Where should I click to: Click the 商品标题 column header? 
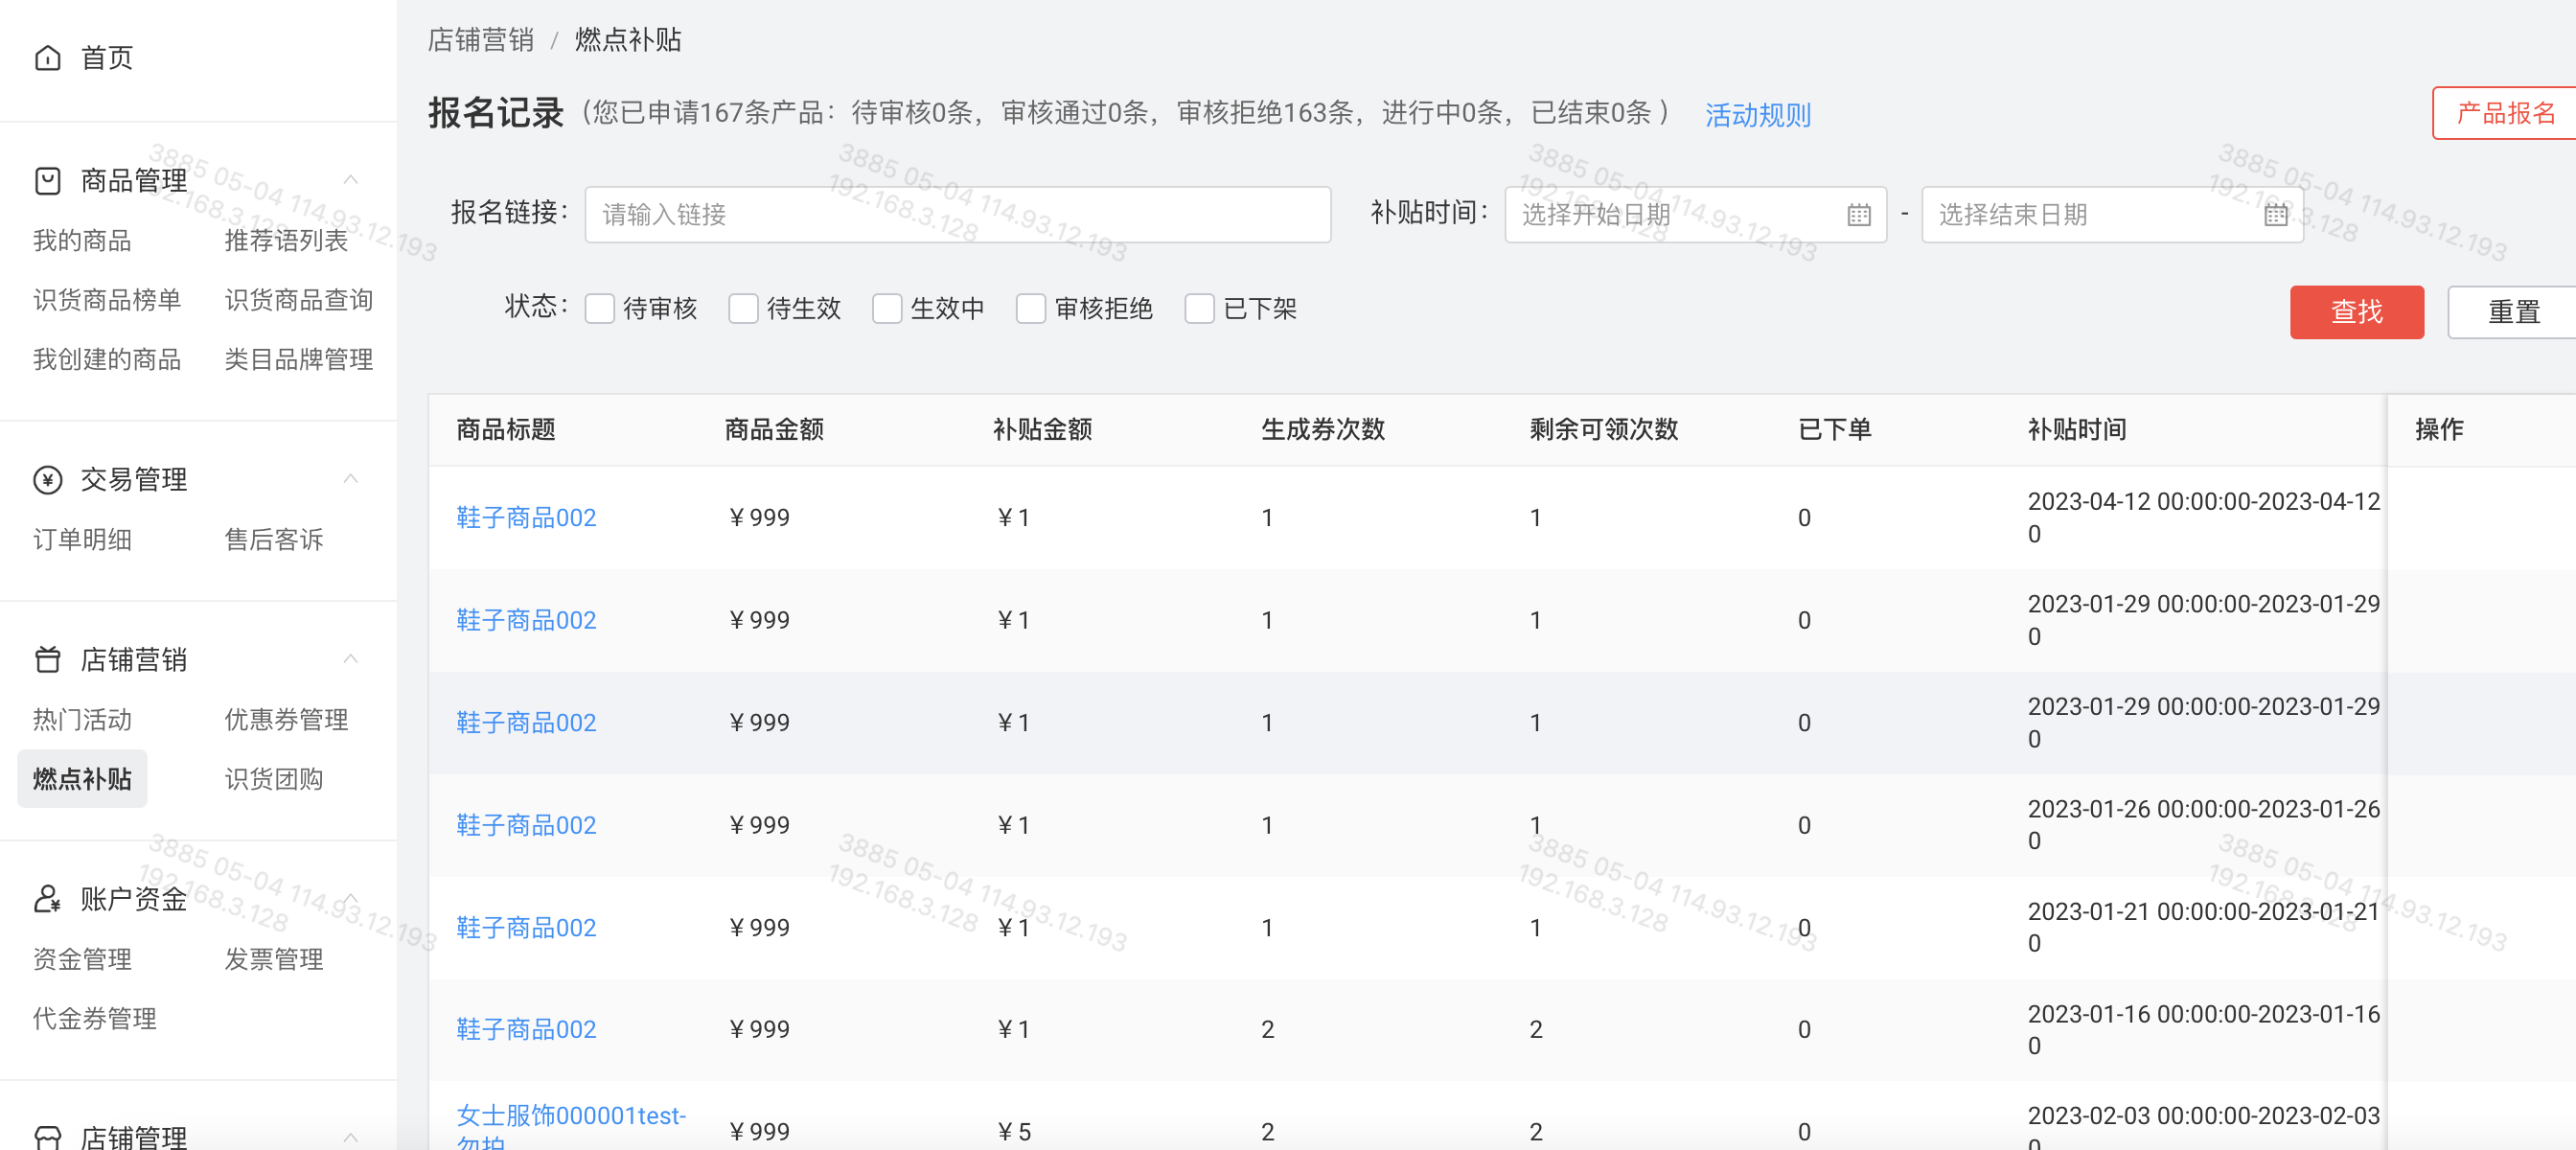click(x=506, y=430)
